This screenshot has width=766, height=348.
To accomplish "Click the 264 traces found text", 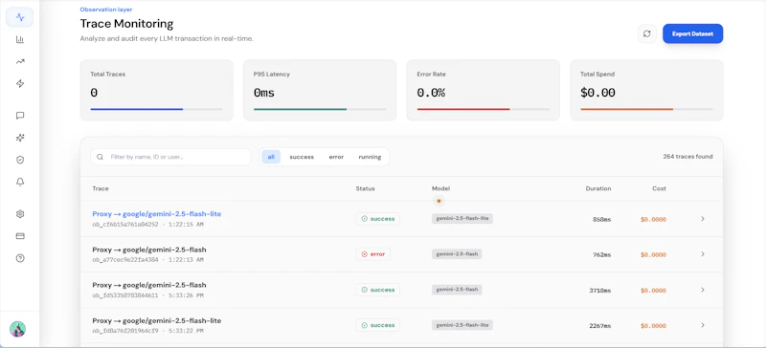I will [x=687, y=157].
